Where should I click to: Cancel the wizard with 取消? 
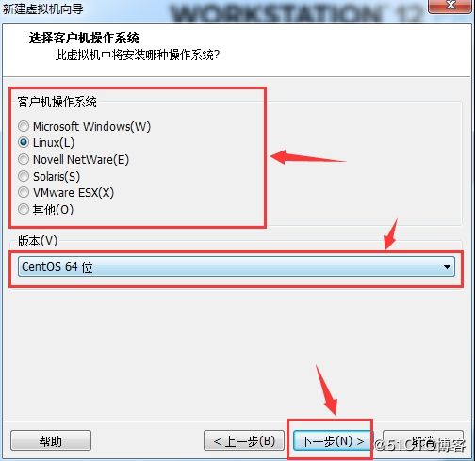(x=423, y=441)
